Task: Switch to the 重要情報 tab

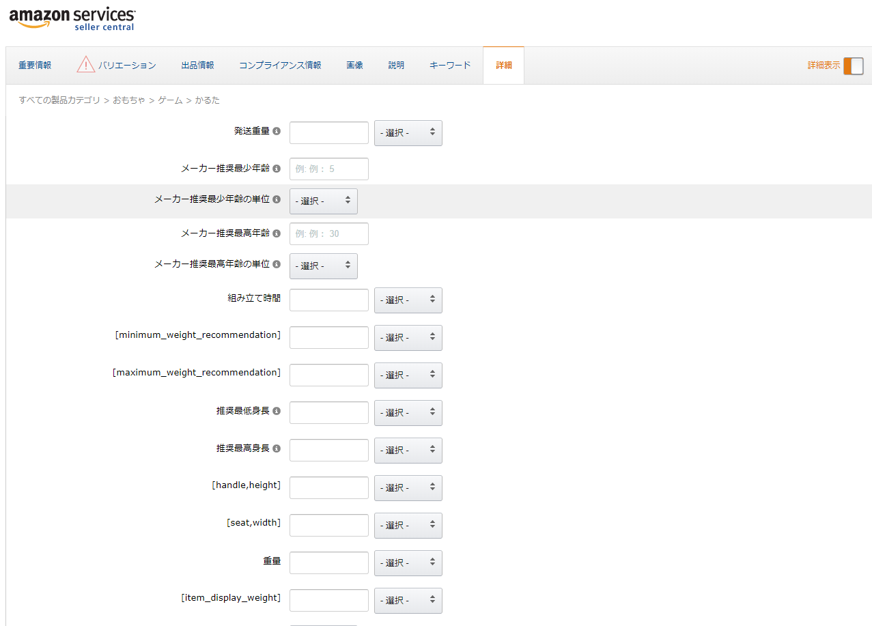Action: coord(35,66)
